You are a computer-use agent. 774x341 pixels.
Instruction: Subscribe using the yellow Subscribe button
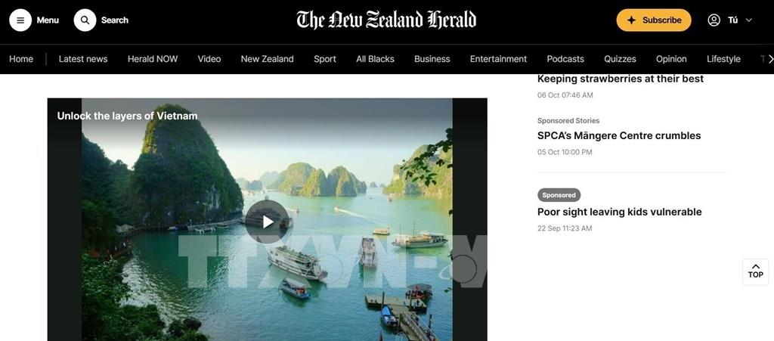pos(654,20)
